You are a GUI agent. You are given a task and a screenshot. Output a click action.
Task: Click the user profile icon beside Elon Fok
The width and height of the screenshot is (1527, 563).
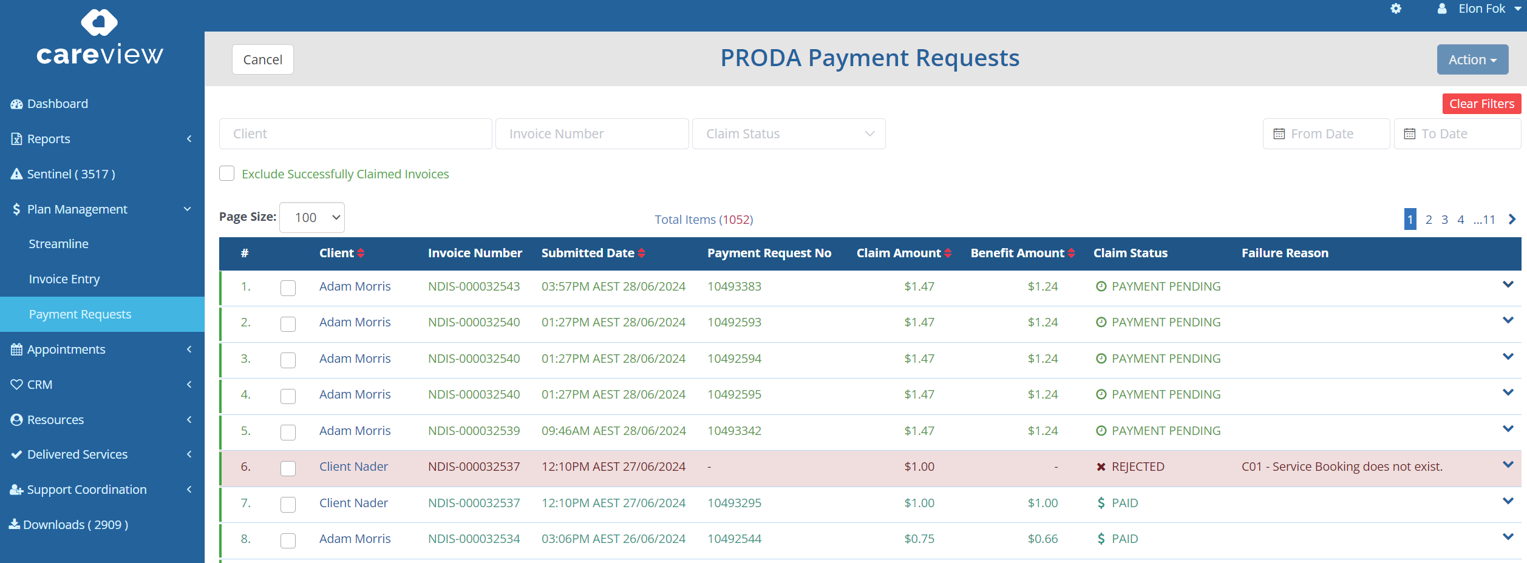coord(1441,8)
